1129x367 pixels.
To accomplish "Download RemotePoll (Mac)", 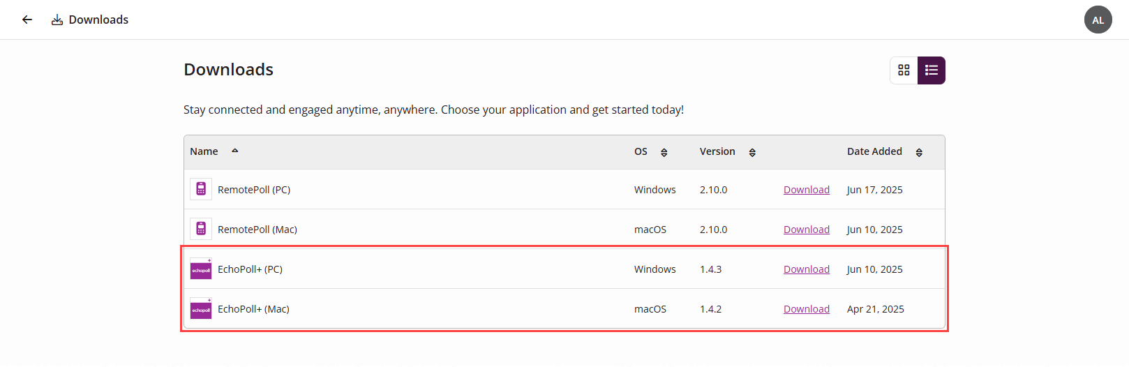I will (x=807, y=230).
